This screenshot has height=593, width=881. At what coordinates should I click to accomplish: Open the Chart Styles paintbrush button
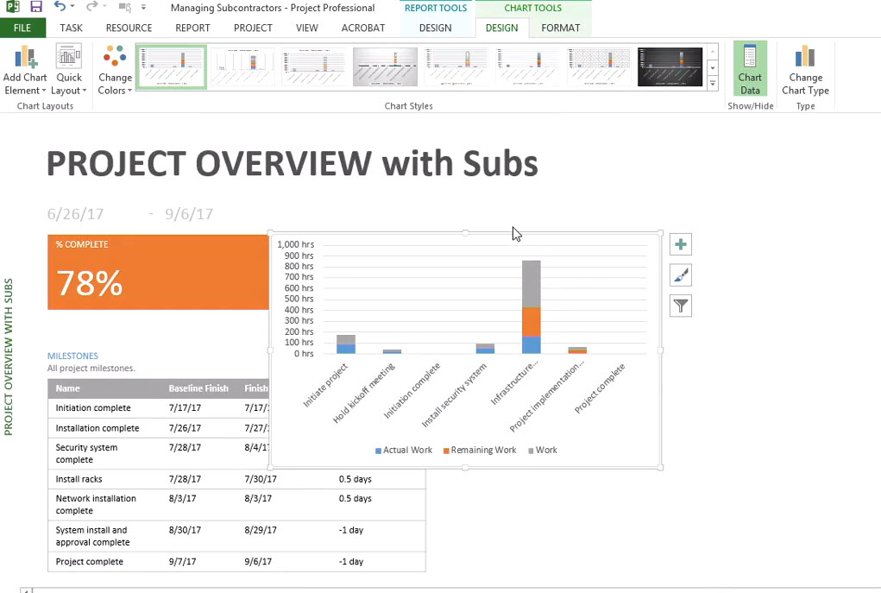point(681,275)
